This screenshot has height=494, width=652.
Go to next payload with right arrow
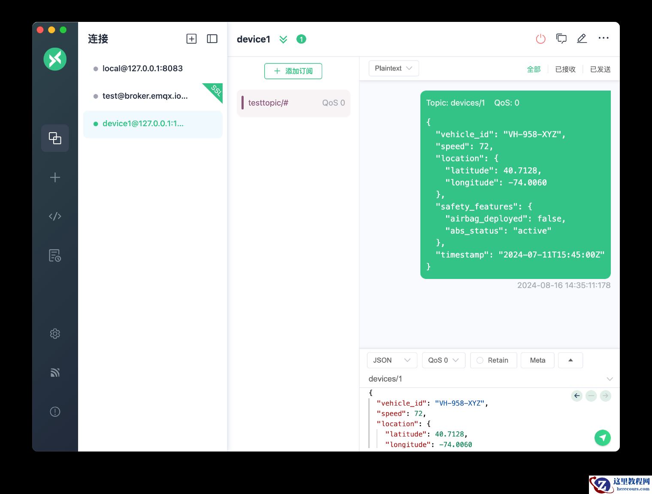pos(605,396)
